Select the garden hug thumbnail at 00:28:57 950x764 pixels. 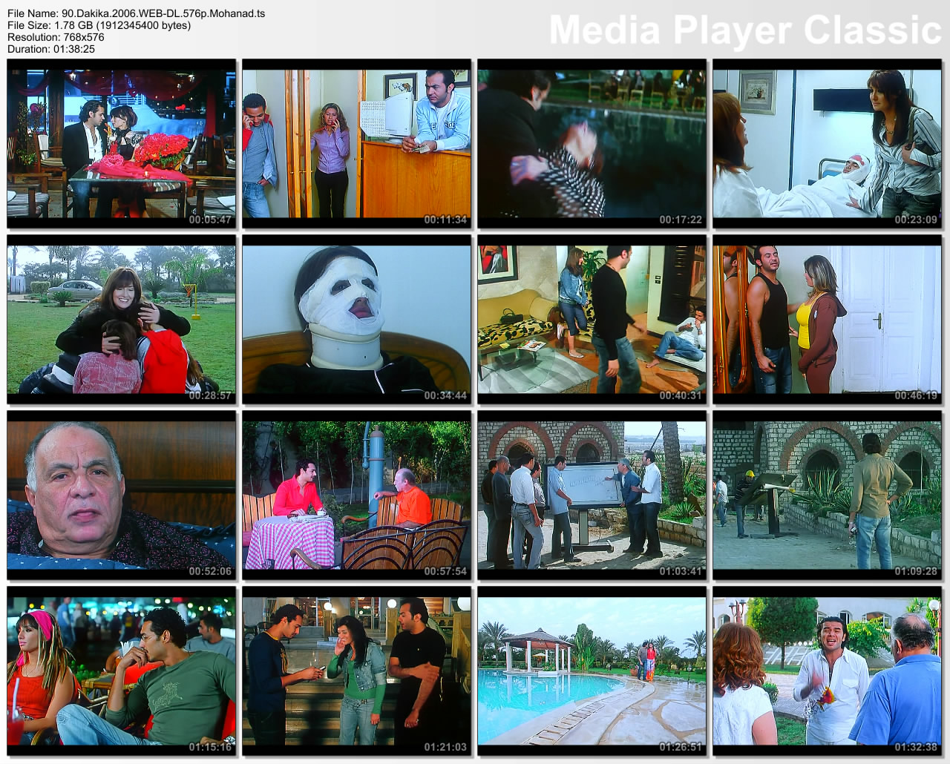122,320
